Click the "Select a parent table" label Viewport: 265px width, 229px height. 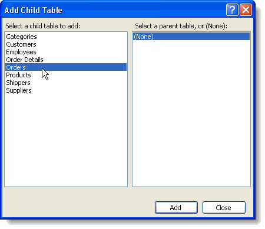[x=181, y=26]
